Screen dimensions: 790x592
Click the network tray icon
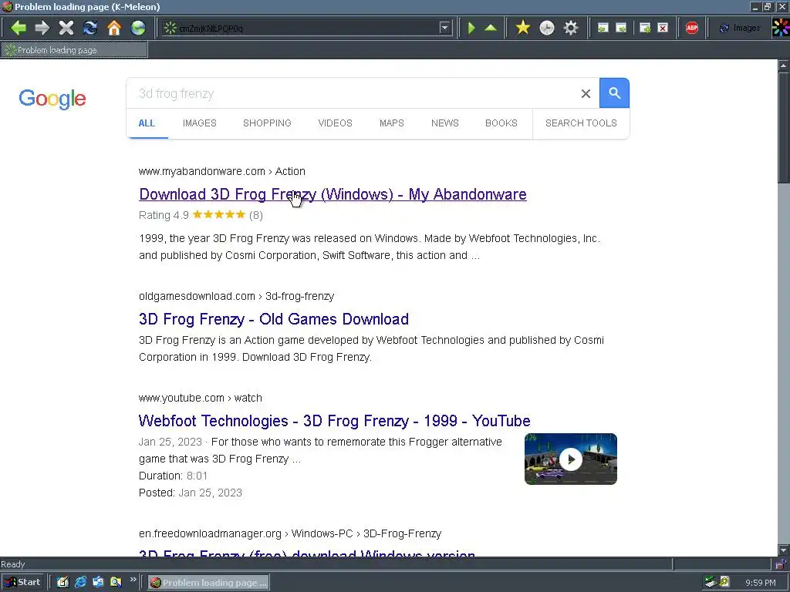click(x=711, y=583)
